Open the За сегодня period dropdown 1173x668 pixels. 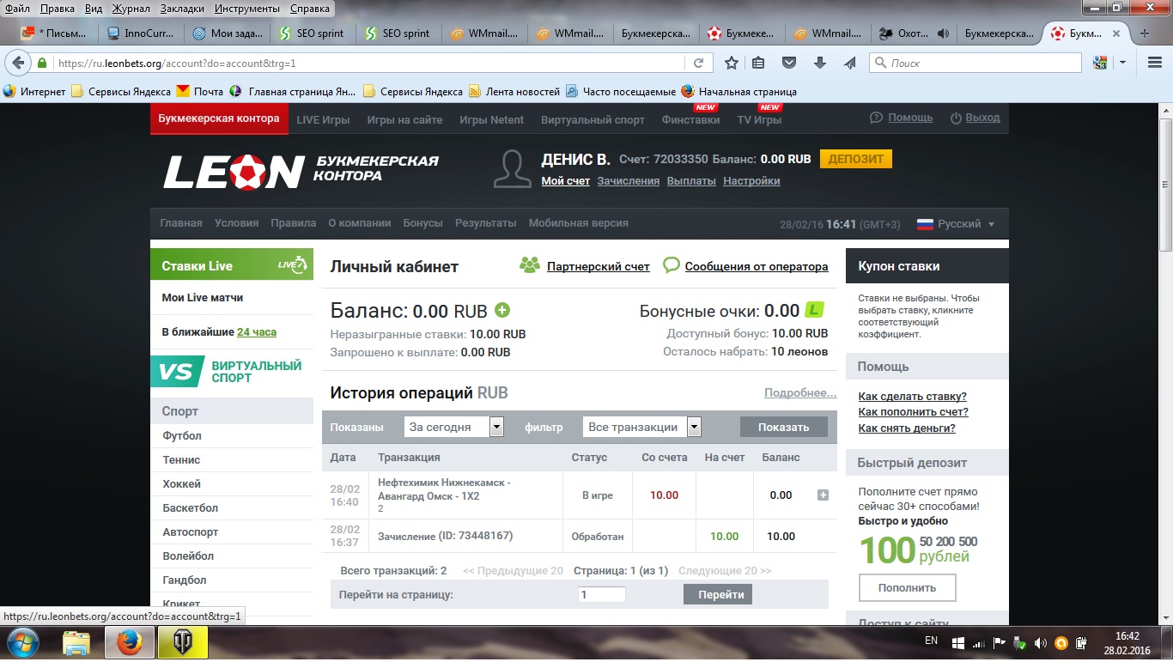453,427
